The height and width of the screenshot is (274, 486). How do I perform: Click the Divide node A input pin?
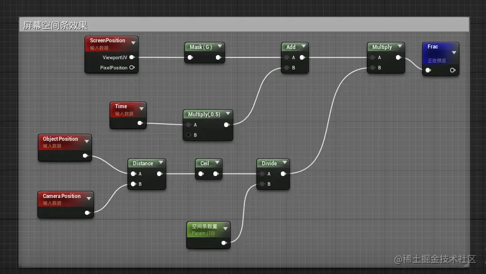[262, 174]
